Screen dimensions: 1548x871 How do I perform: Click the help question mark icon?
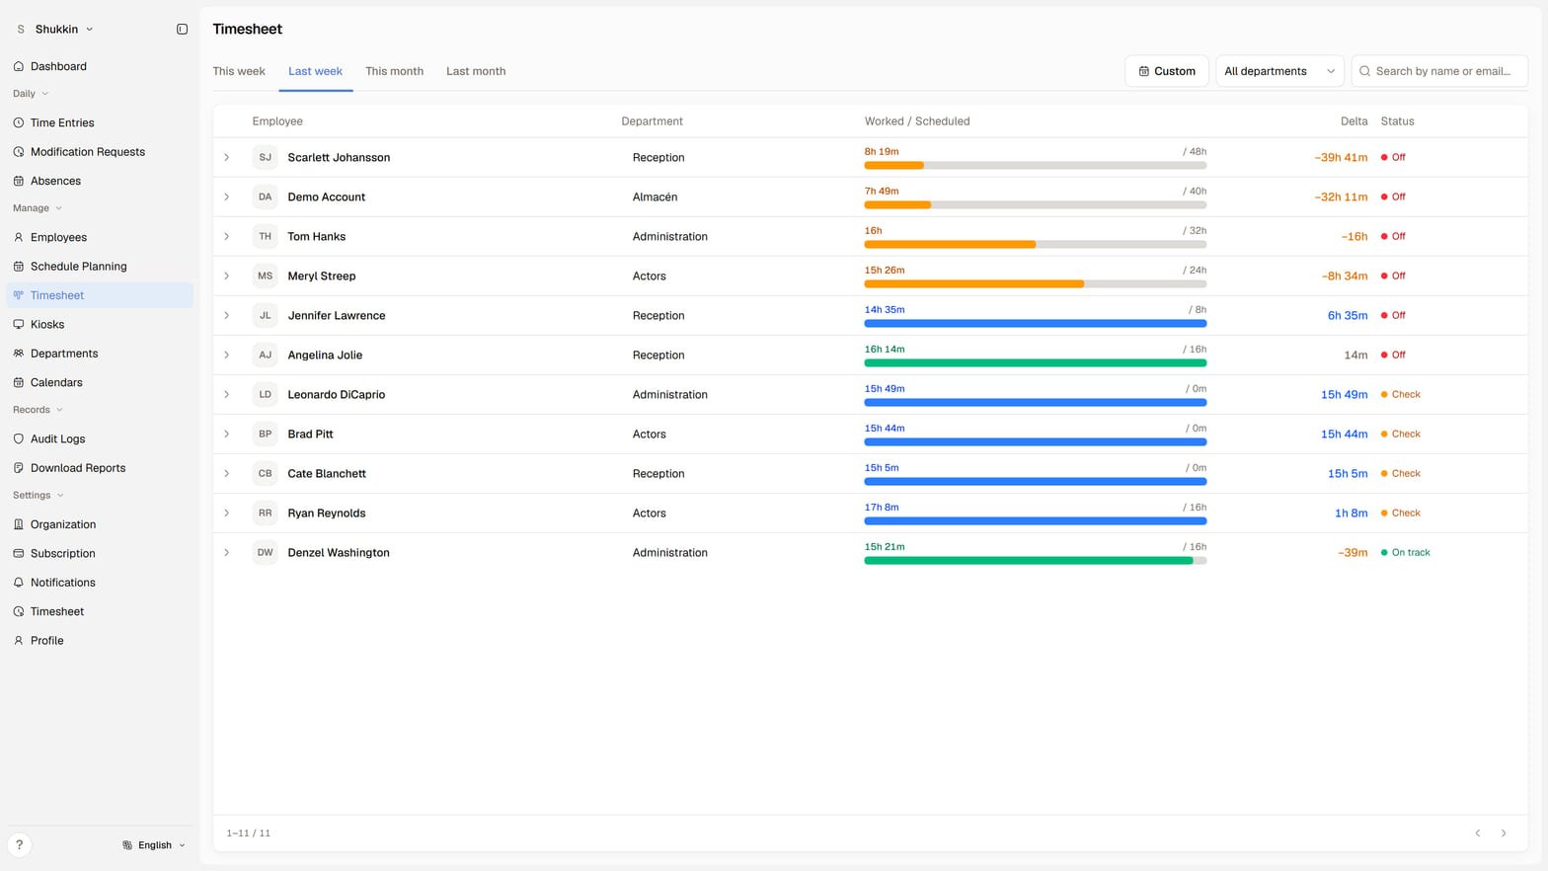pyautogui.click(x=19, y=845)
